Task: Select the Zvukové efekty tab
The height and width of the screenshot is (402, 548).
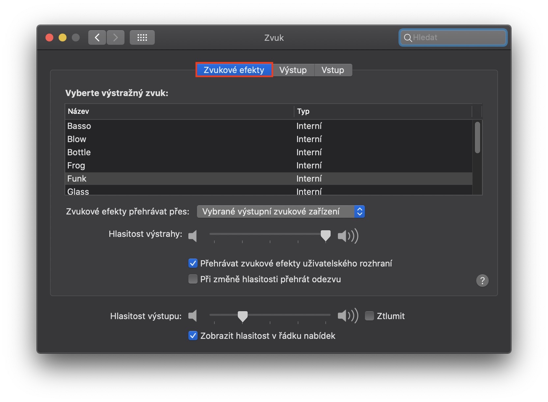Action: click(234, 70)
